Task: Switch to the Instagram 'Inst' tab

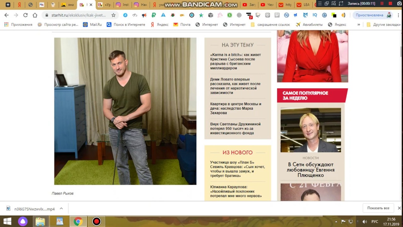Action: click(122, 5)
